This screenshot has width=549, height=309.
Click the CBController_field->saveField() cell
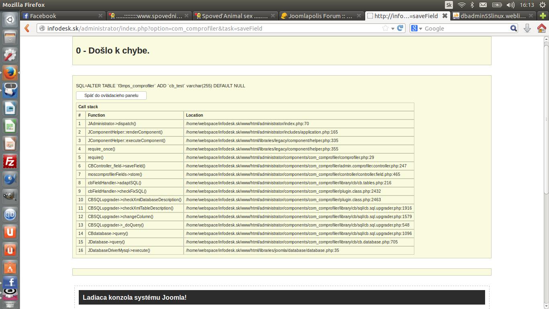click(x=134, y=166)
